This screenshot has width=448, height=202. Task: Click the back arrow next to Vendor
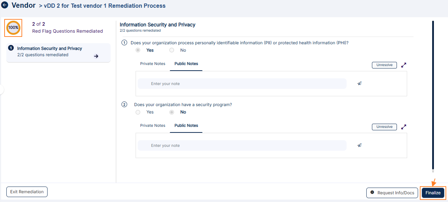coord(5,6)
